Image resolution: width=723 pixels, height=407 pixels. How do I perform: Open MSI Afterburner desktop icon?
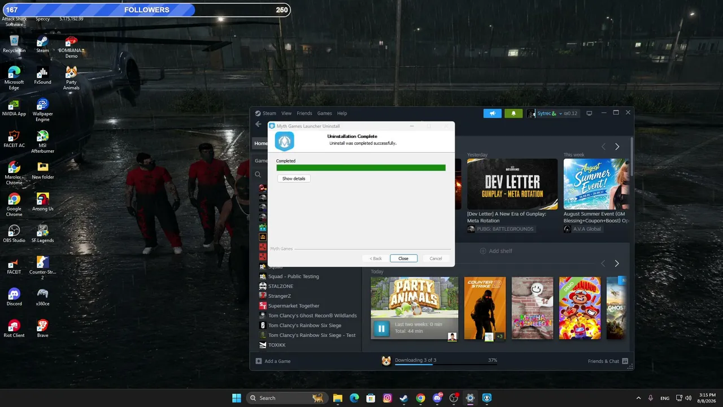point(42,142)
